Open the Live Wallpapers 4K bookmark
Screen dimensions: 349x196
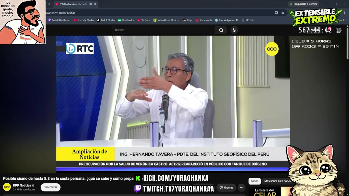click(227, 20)
